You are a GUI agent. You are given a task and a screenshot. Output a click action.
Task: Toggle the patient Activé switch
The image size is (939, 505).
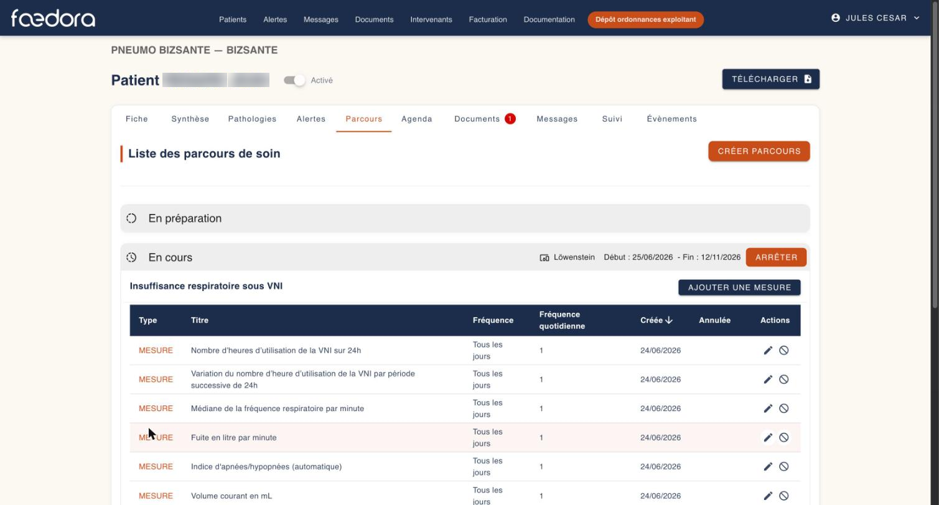pyautogui.click(x=295, y=80)
